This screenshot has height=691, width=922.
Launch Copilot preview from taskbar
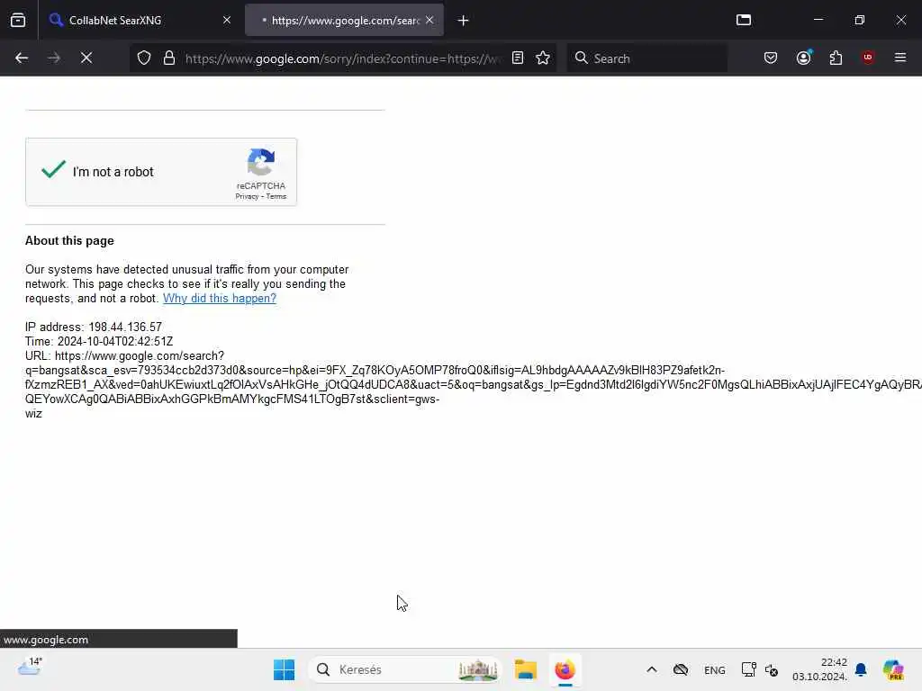click(x=893, y=669)
